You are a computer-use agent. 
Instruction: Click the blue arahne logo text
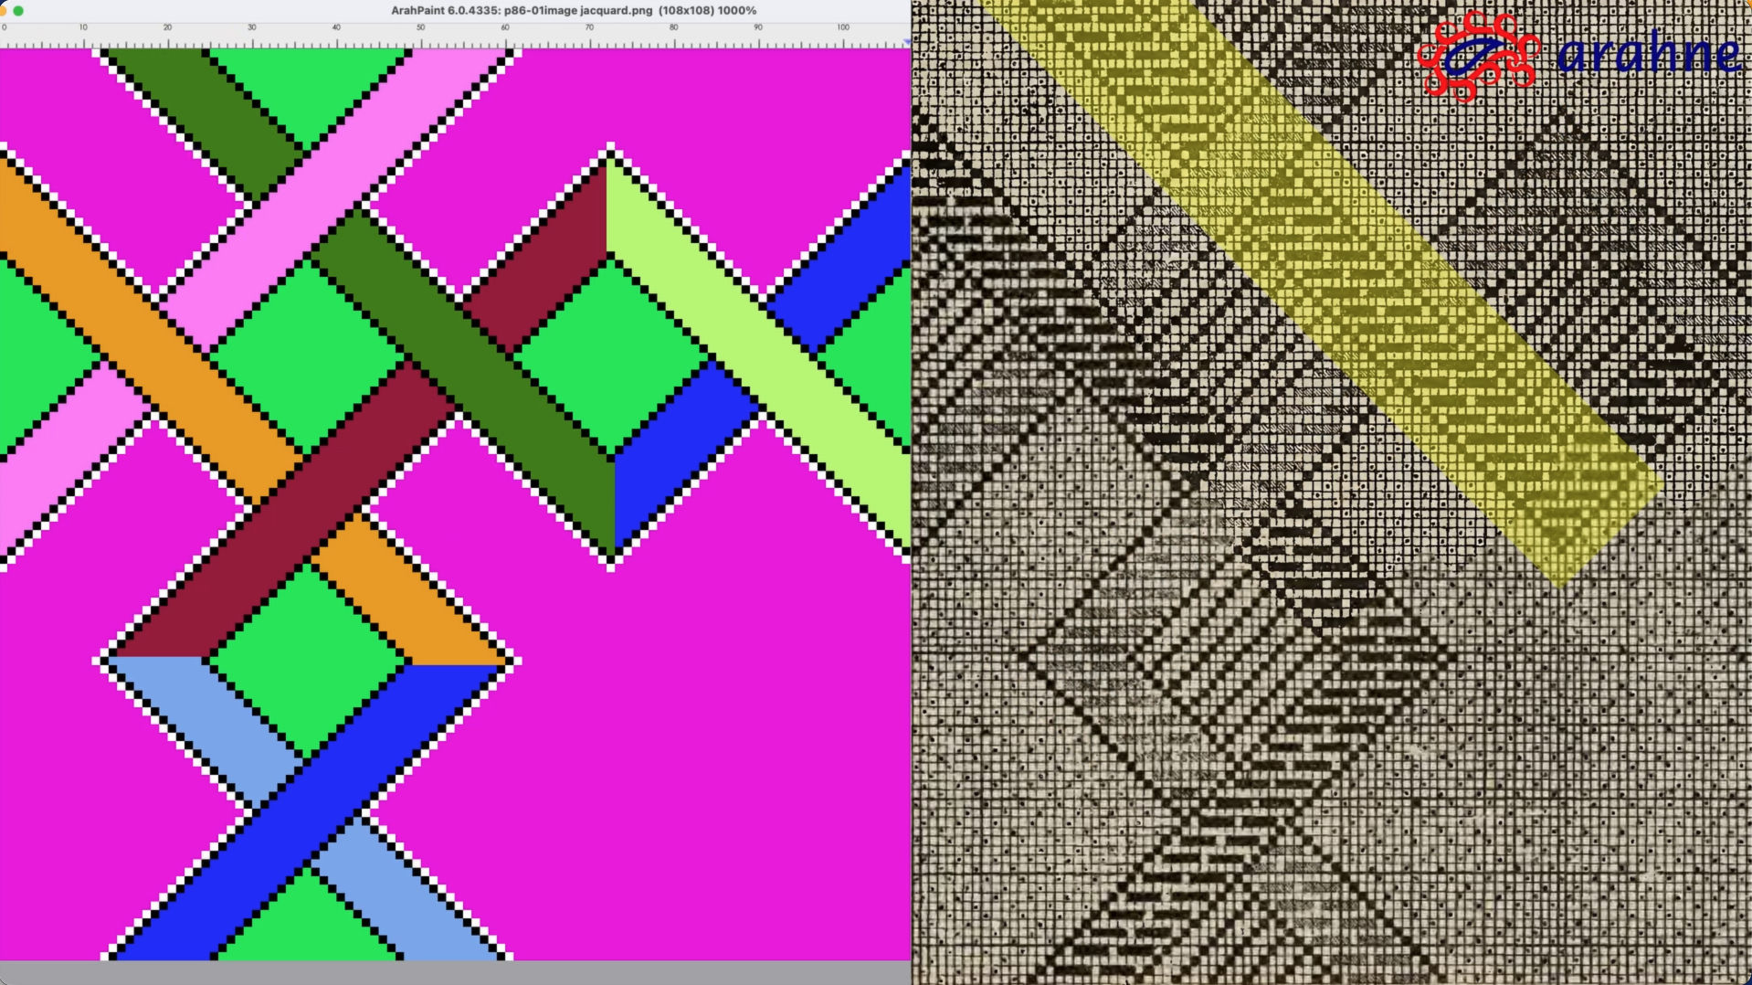pyautogui.click(x=1648, y=54)
